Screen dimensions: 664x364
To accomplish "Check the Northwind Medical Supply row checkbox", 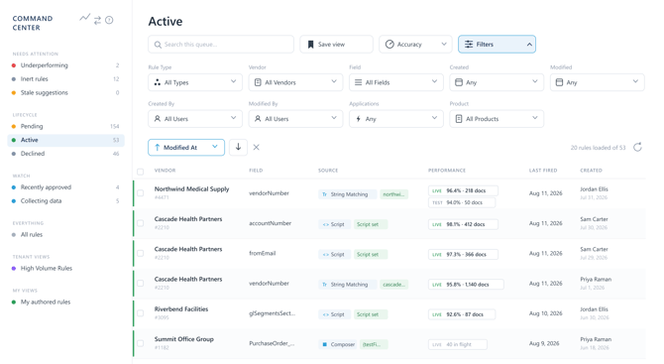I will pyautogui.click(x=140, y=192).
